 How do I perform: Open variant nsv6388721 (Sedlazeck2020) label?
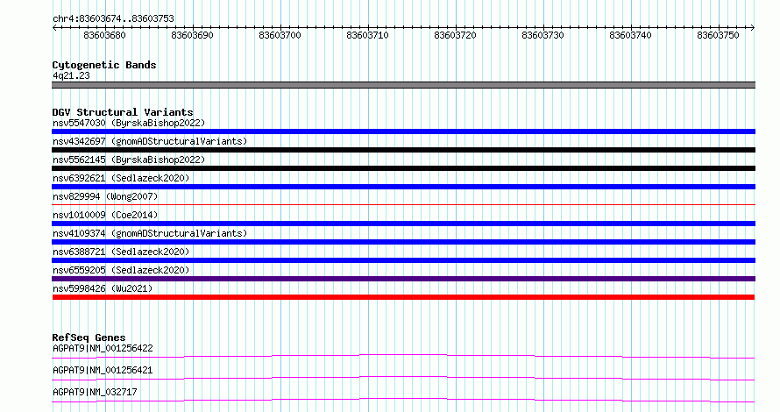pos(121,252)
